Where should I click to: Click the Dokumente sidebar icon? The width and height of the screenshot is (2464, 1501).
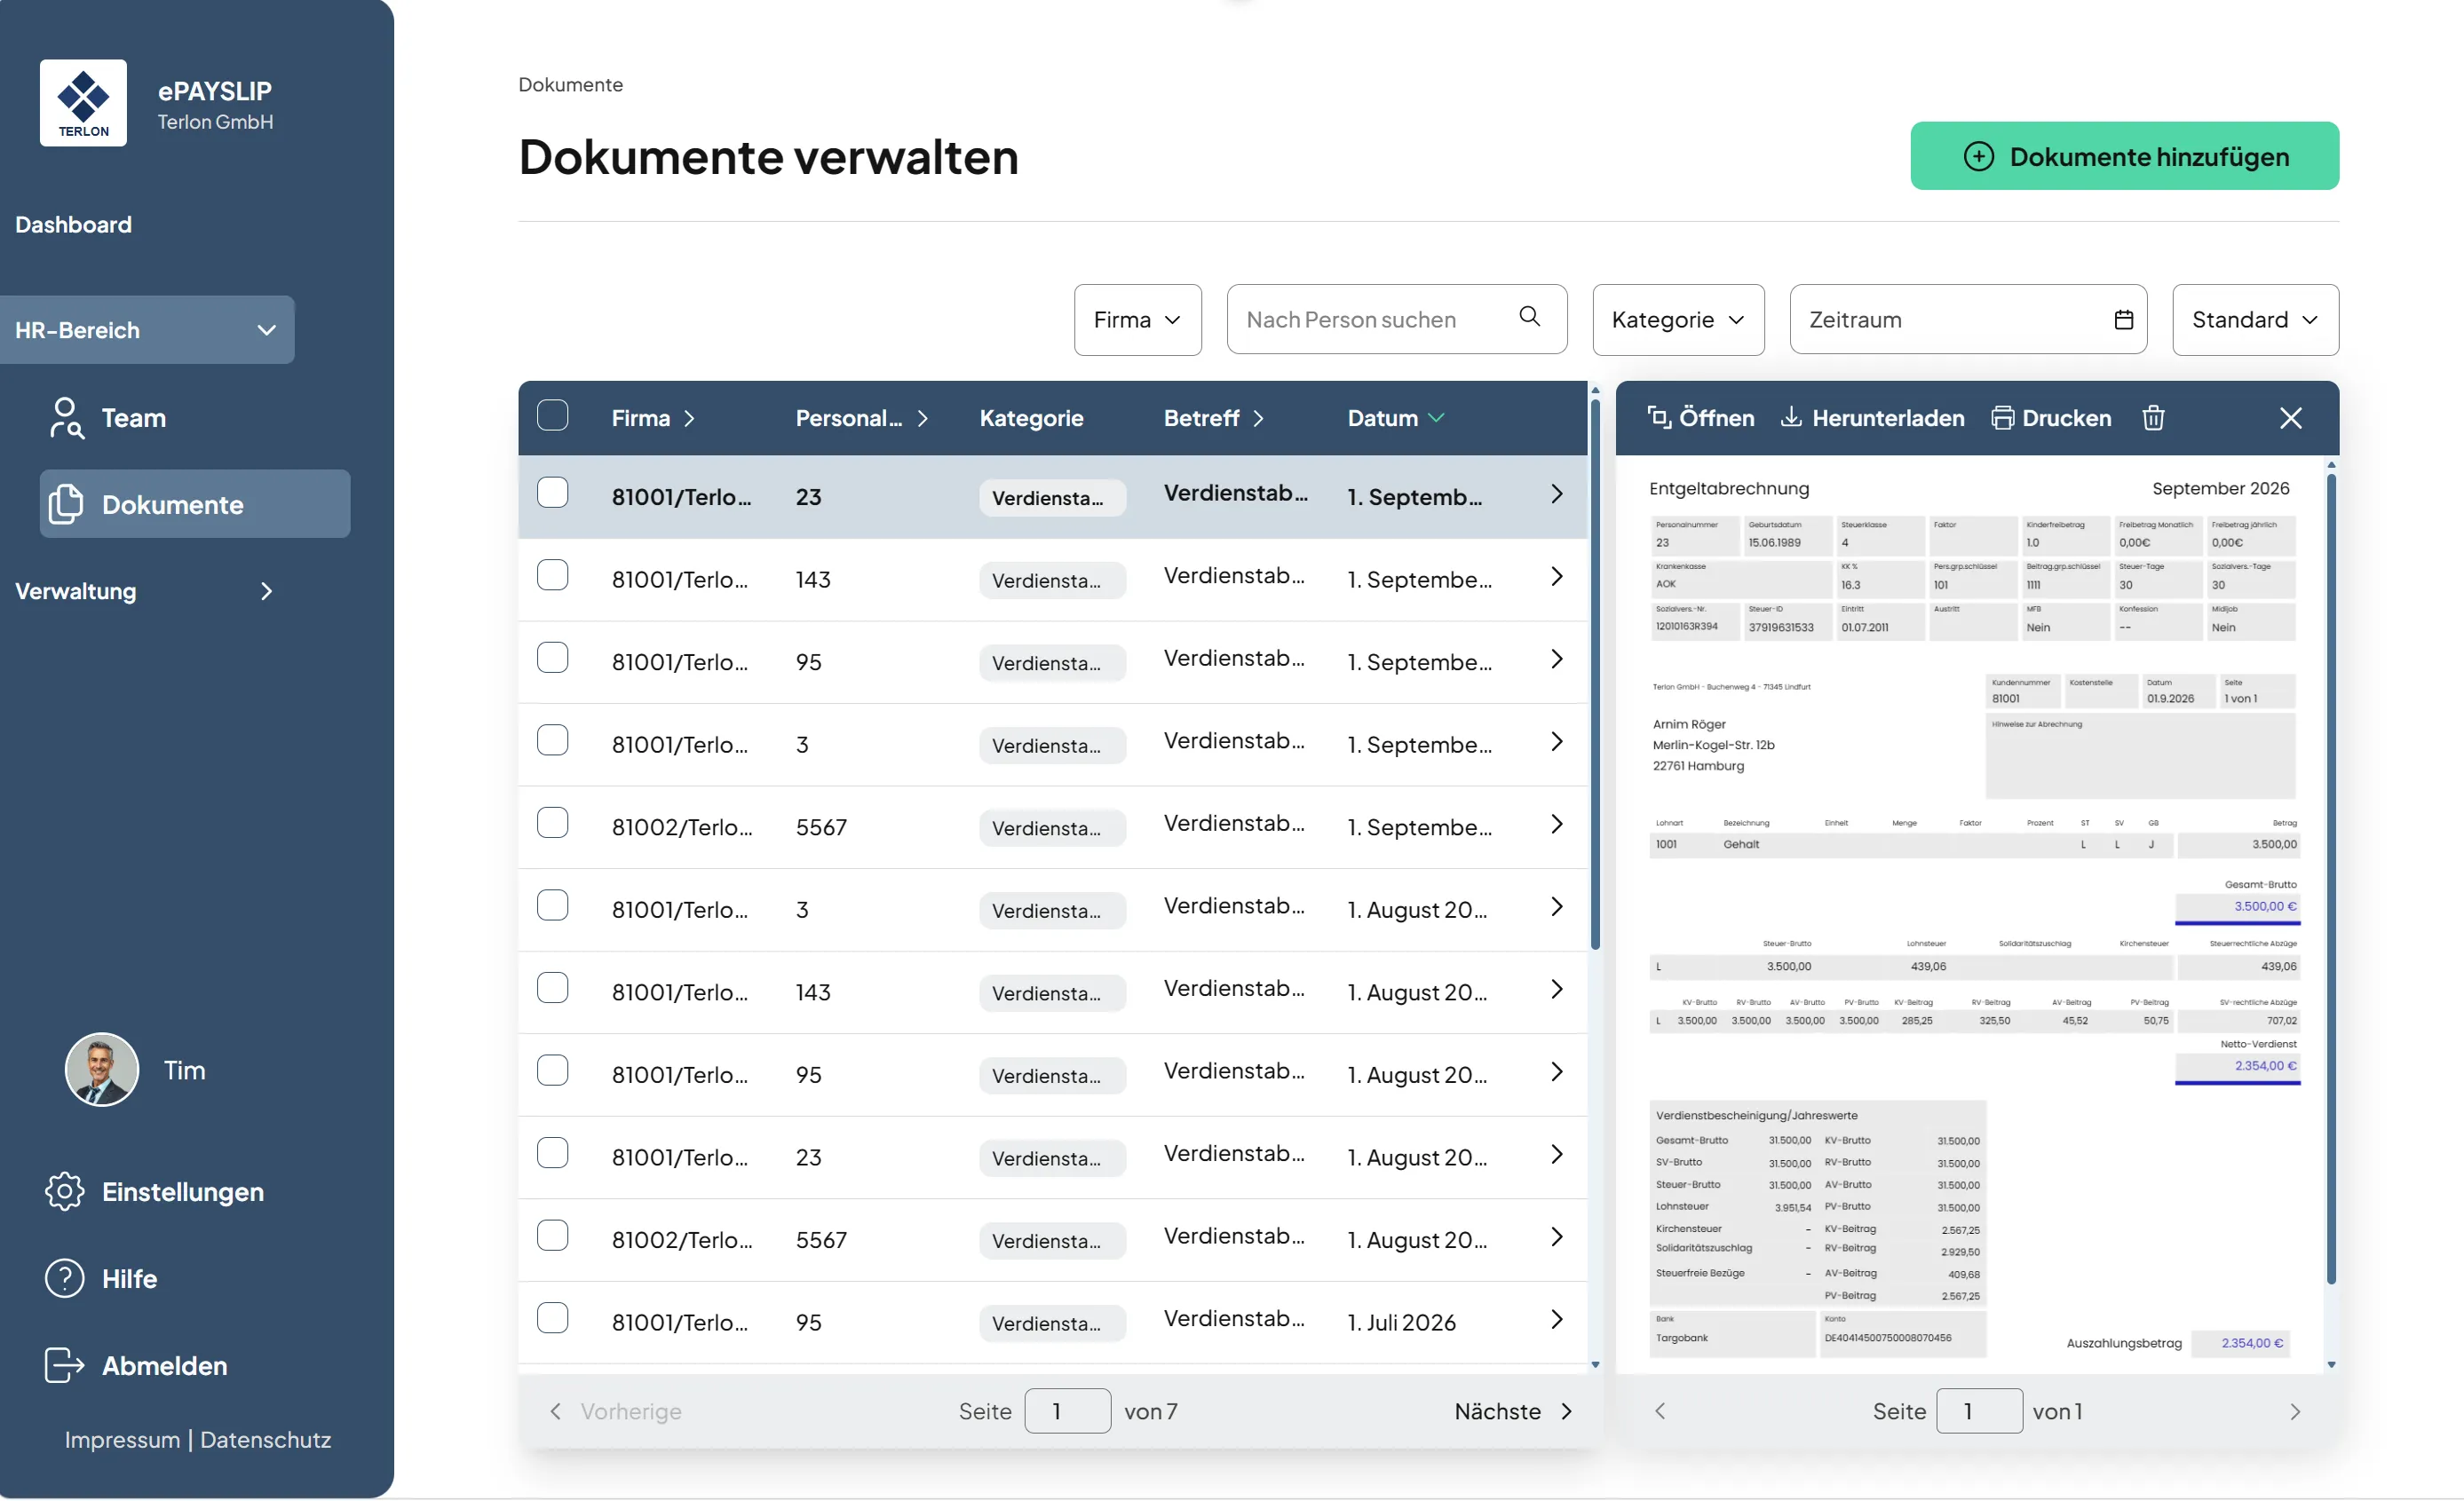pos(66,504)
